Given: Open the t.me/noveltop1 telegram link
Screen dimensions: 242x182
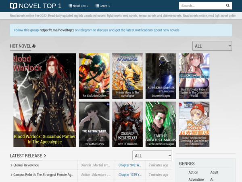Looking at the screenshot, I should (57, 30).
